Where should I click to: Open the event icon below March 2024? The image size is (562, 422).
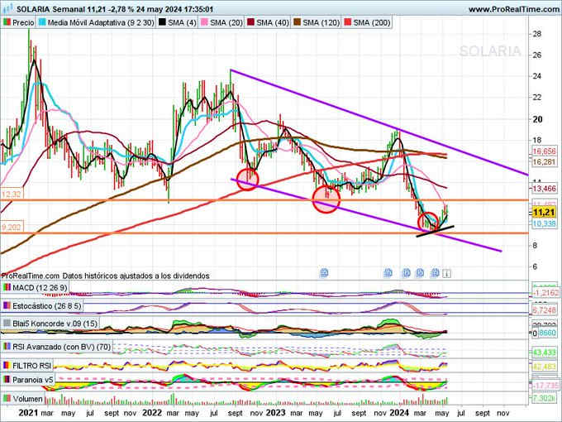(420, 273)
